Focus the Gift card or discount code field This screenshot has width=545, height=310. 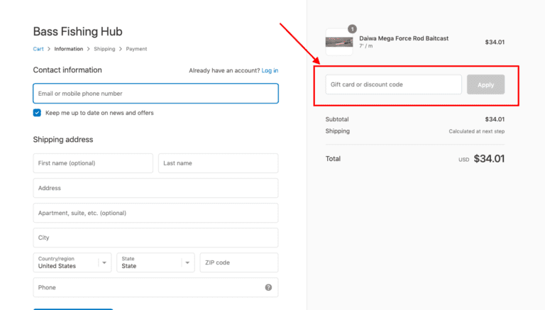pyautogui.click(x=393, y=84)
